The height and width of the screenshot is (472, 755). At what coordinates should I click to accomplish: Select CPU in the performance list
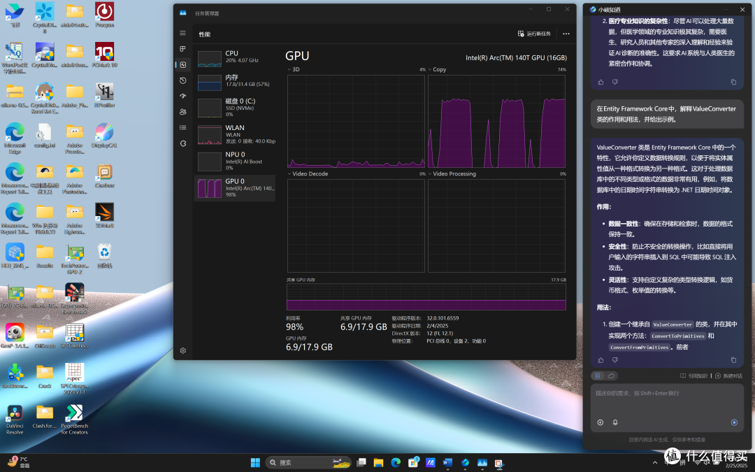(x=235, y=58)
